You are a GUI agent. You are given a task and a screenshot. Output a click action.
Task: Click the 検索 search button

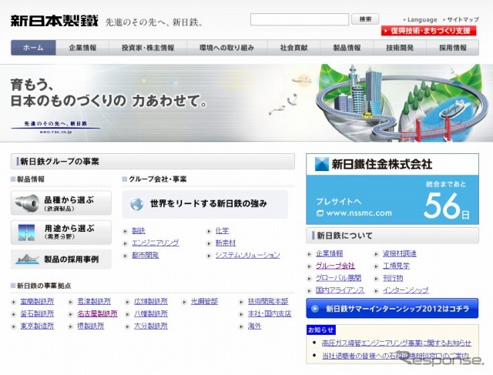[x=365, y=19]
